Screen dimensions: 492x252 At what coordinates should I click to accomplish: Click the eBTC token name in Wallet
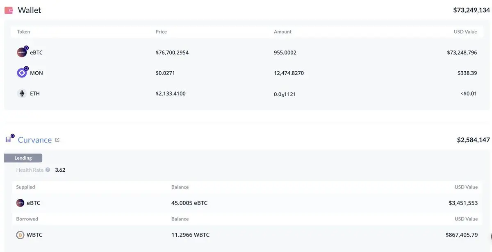tap(36, 52)
